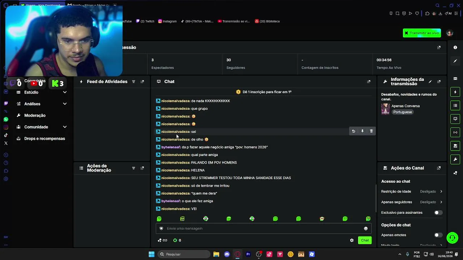This screenshot has height=260, width=463.
Task: Click username byhelenaaf on the homens 2026 message
Action: click(171, 147)
